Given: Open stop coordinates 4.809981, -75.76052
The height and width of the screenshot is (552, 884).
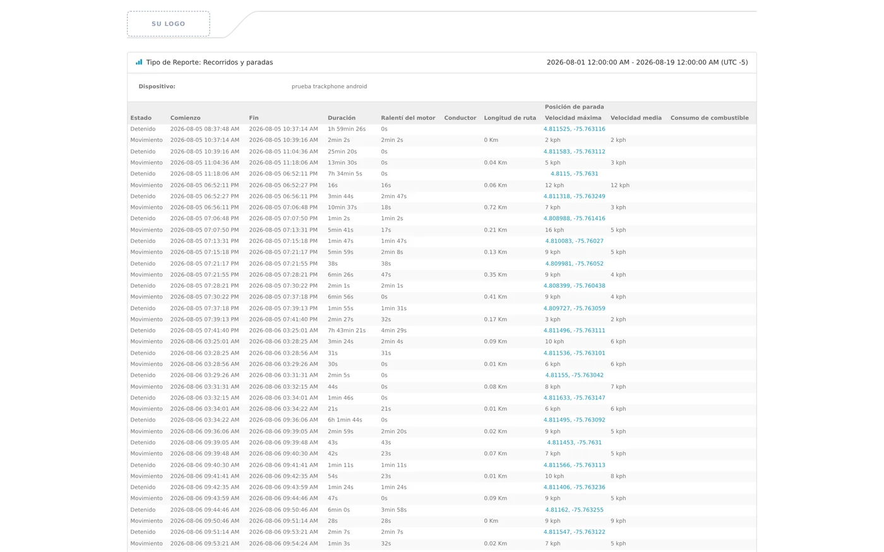Looking at the screenshot, I should (x=574, y=264).
